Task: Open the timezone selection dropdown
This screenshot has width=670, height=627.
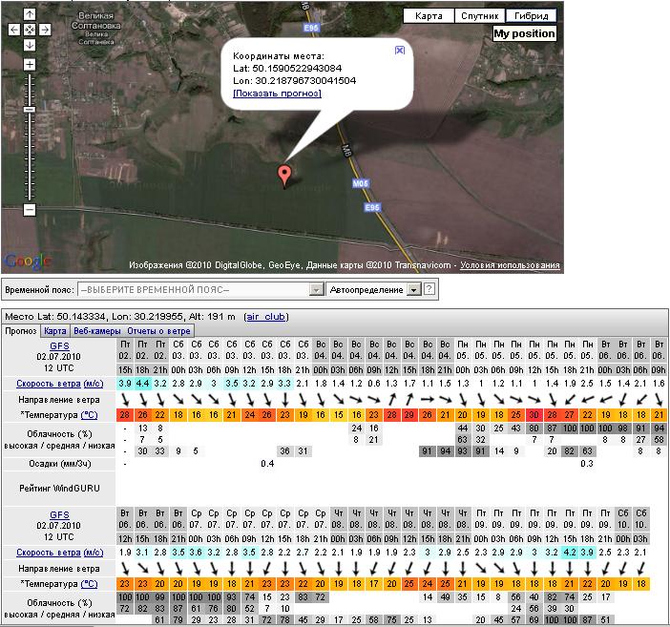Action: [x=200, y=289]
